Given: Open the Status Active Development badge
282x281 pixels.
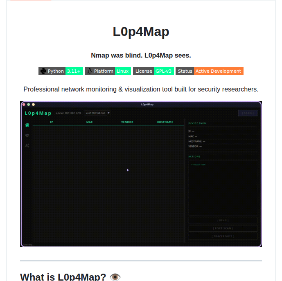Looking at the screenshot, I should [210, 71].
